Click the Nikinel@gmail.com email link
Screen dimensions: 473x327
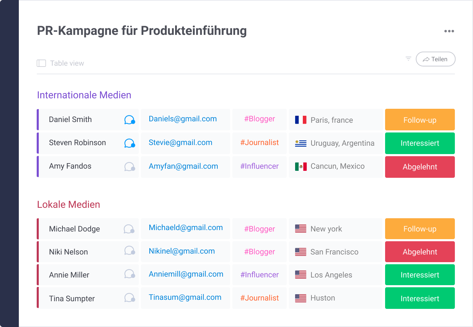click(x=182, y=251)
